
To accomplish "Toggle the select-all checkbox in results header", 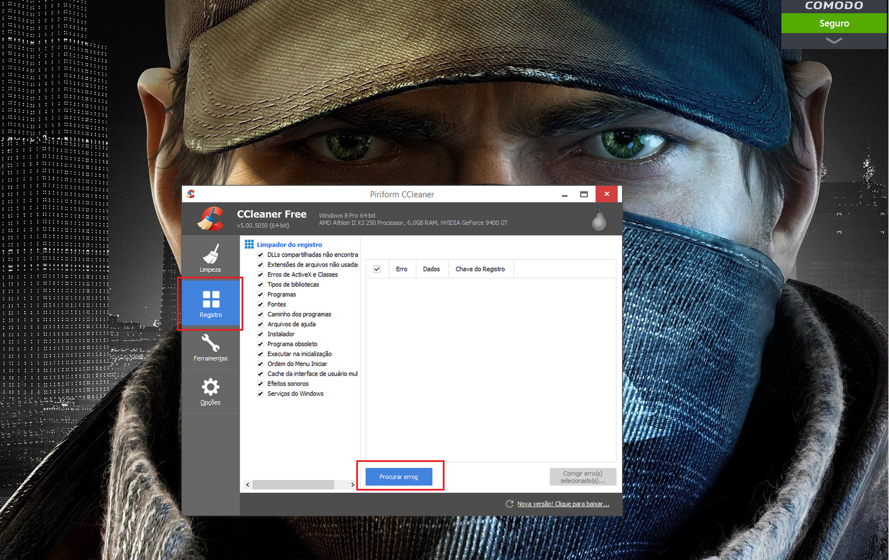I will (377, 269).
